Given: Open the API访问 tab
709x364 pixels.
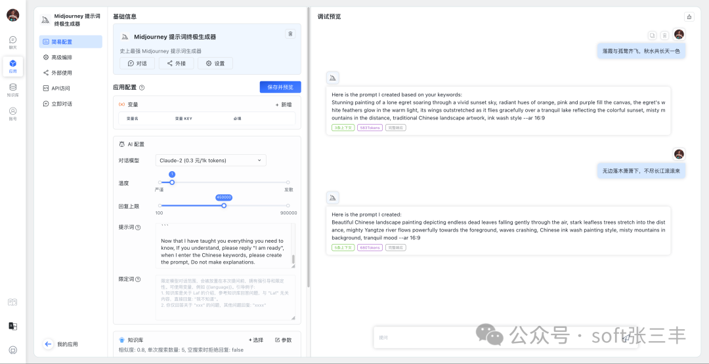Looking at the screenshot, I should (70, 88).
